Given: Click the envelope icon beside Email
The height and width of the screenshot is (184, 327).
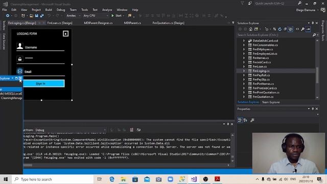Looking at the screenshot, I should click(20, 72).
